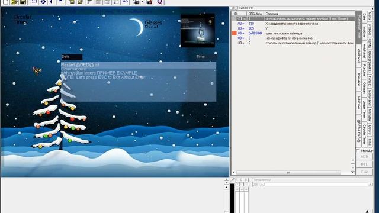Click the red and black toolbar icon before Q
The height and width of the screenshot is (213, 379).
tap(149, 2)
